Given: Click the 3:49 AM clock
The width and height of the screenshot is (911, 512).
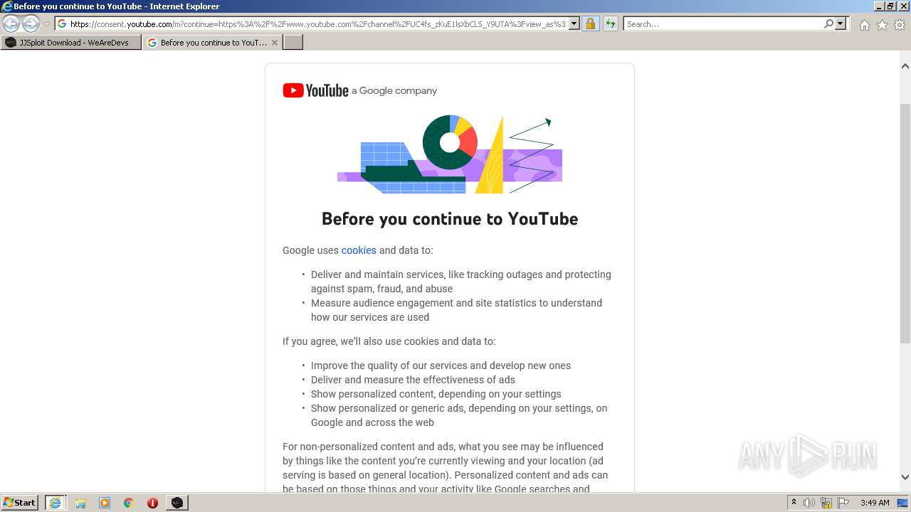Looking at the screenshot, I should [875, 503].
